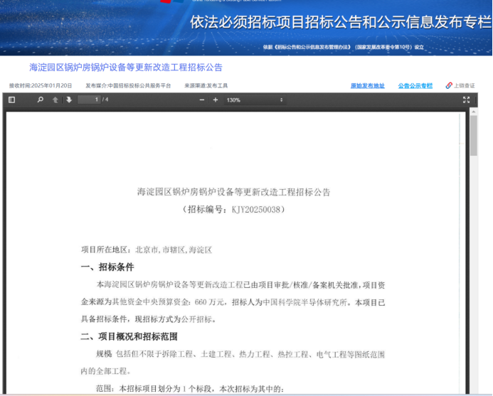Open the 130% zoom level dropdown
This screenshot has width=493, height=396.
point(254,100)
